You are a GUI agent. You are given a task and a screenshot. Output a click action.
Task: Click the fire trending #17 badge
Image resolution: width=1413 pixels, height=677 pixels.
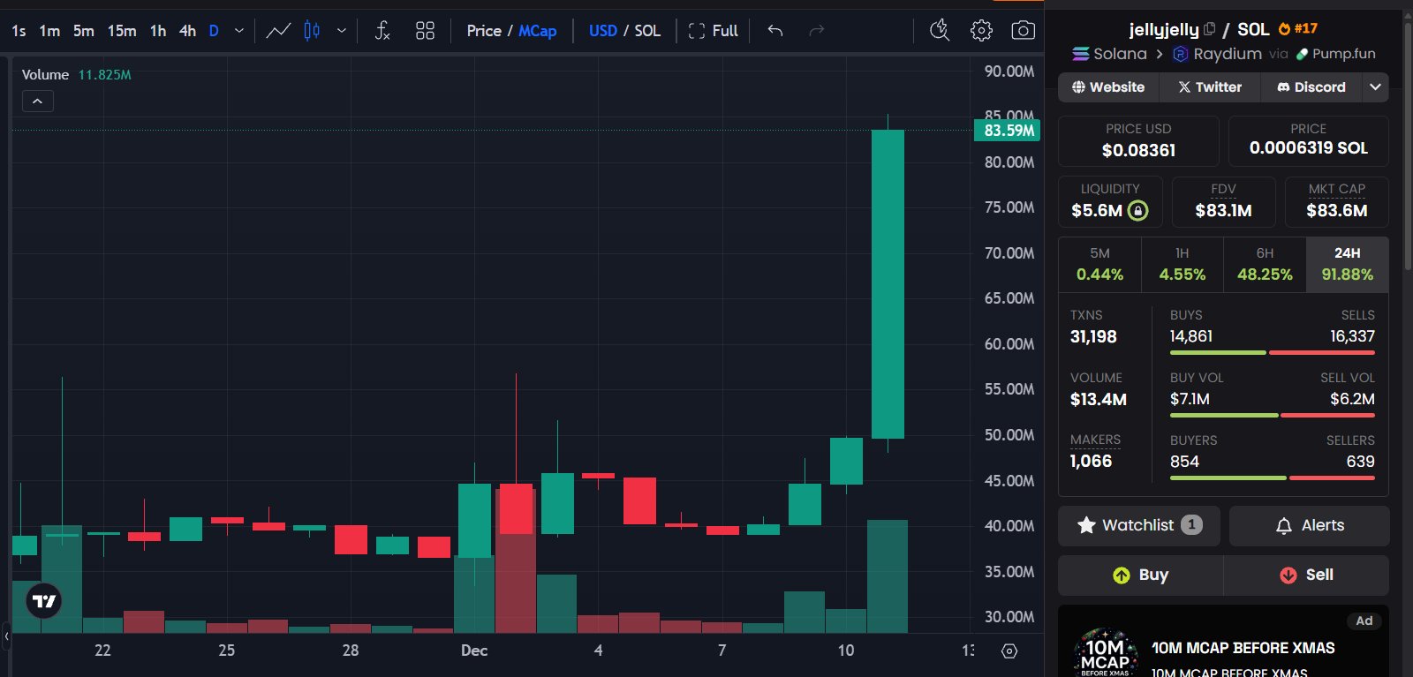pyautogui.click(x=1298, y=29)
